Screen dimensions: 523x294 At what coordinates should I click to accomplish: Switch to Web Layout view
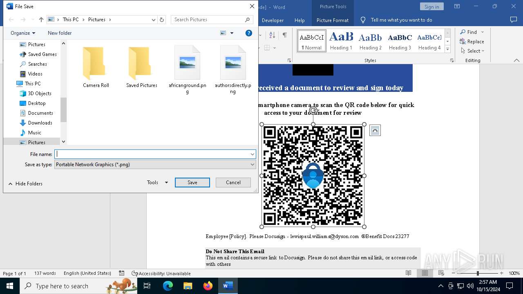point(441,273)
